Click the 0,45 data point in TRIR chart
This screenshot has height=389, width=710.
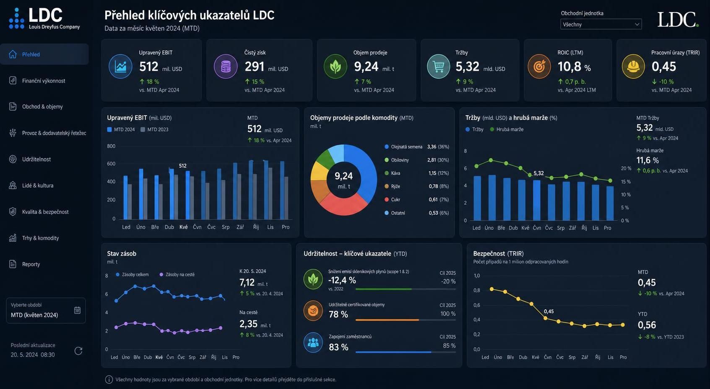[545, 318]
